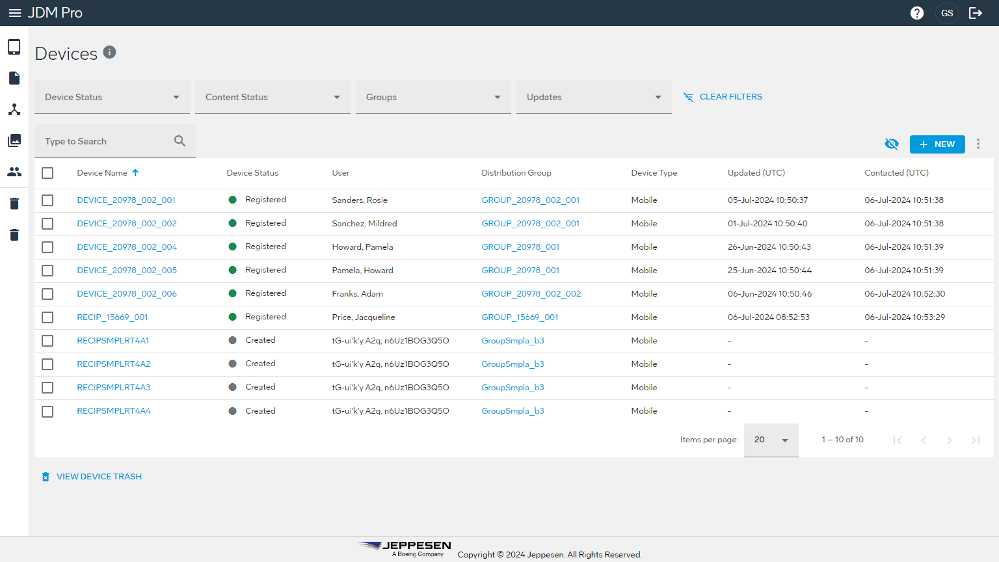
Task: Open the bottom-most trash icon in sidebar
Action: [x=14, y=235]
